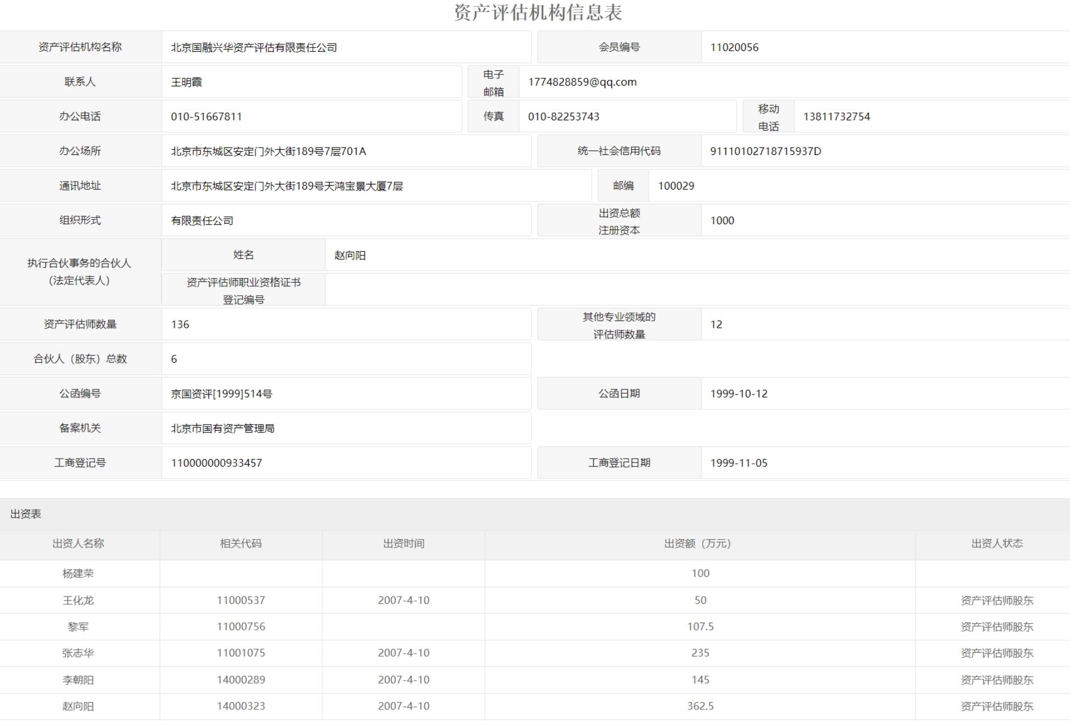This screenshot has height=727, width=1070.
Task: Click registered capital value 1000
Action: (x=722, y=221)
